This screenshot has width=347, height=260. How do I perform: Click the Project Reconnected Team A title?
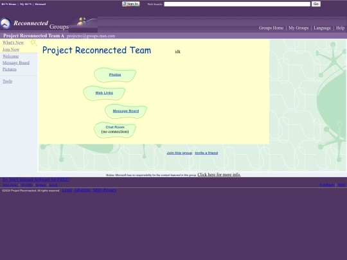tap(33, 36)
